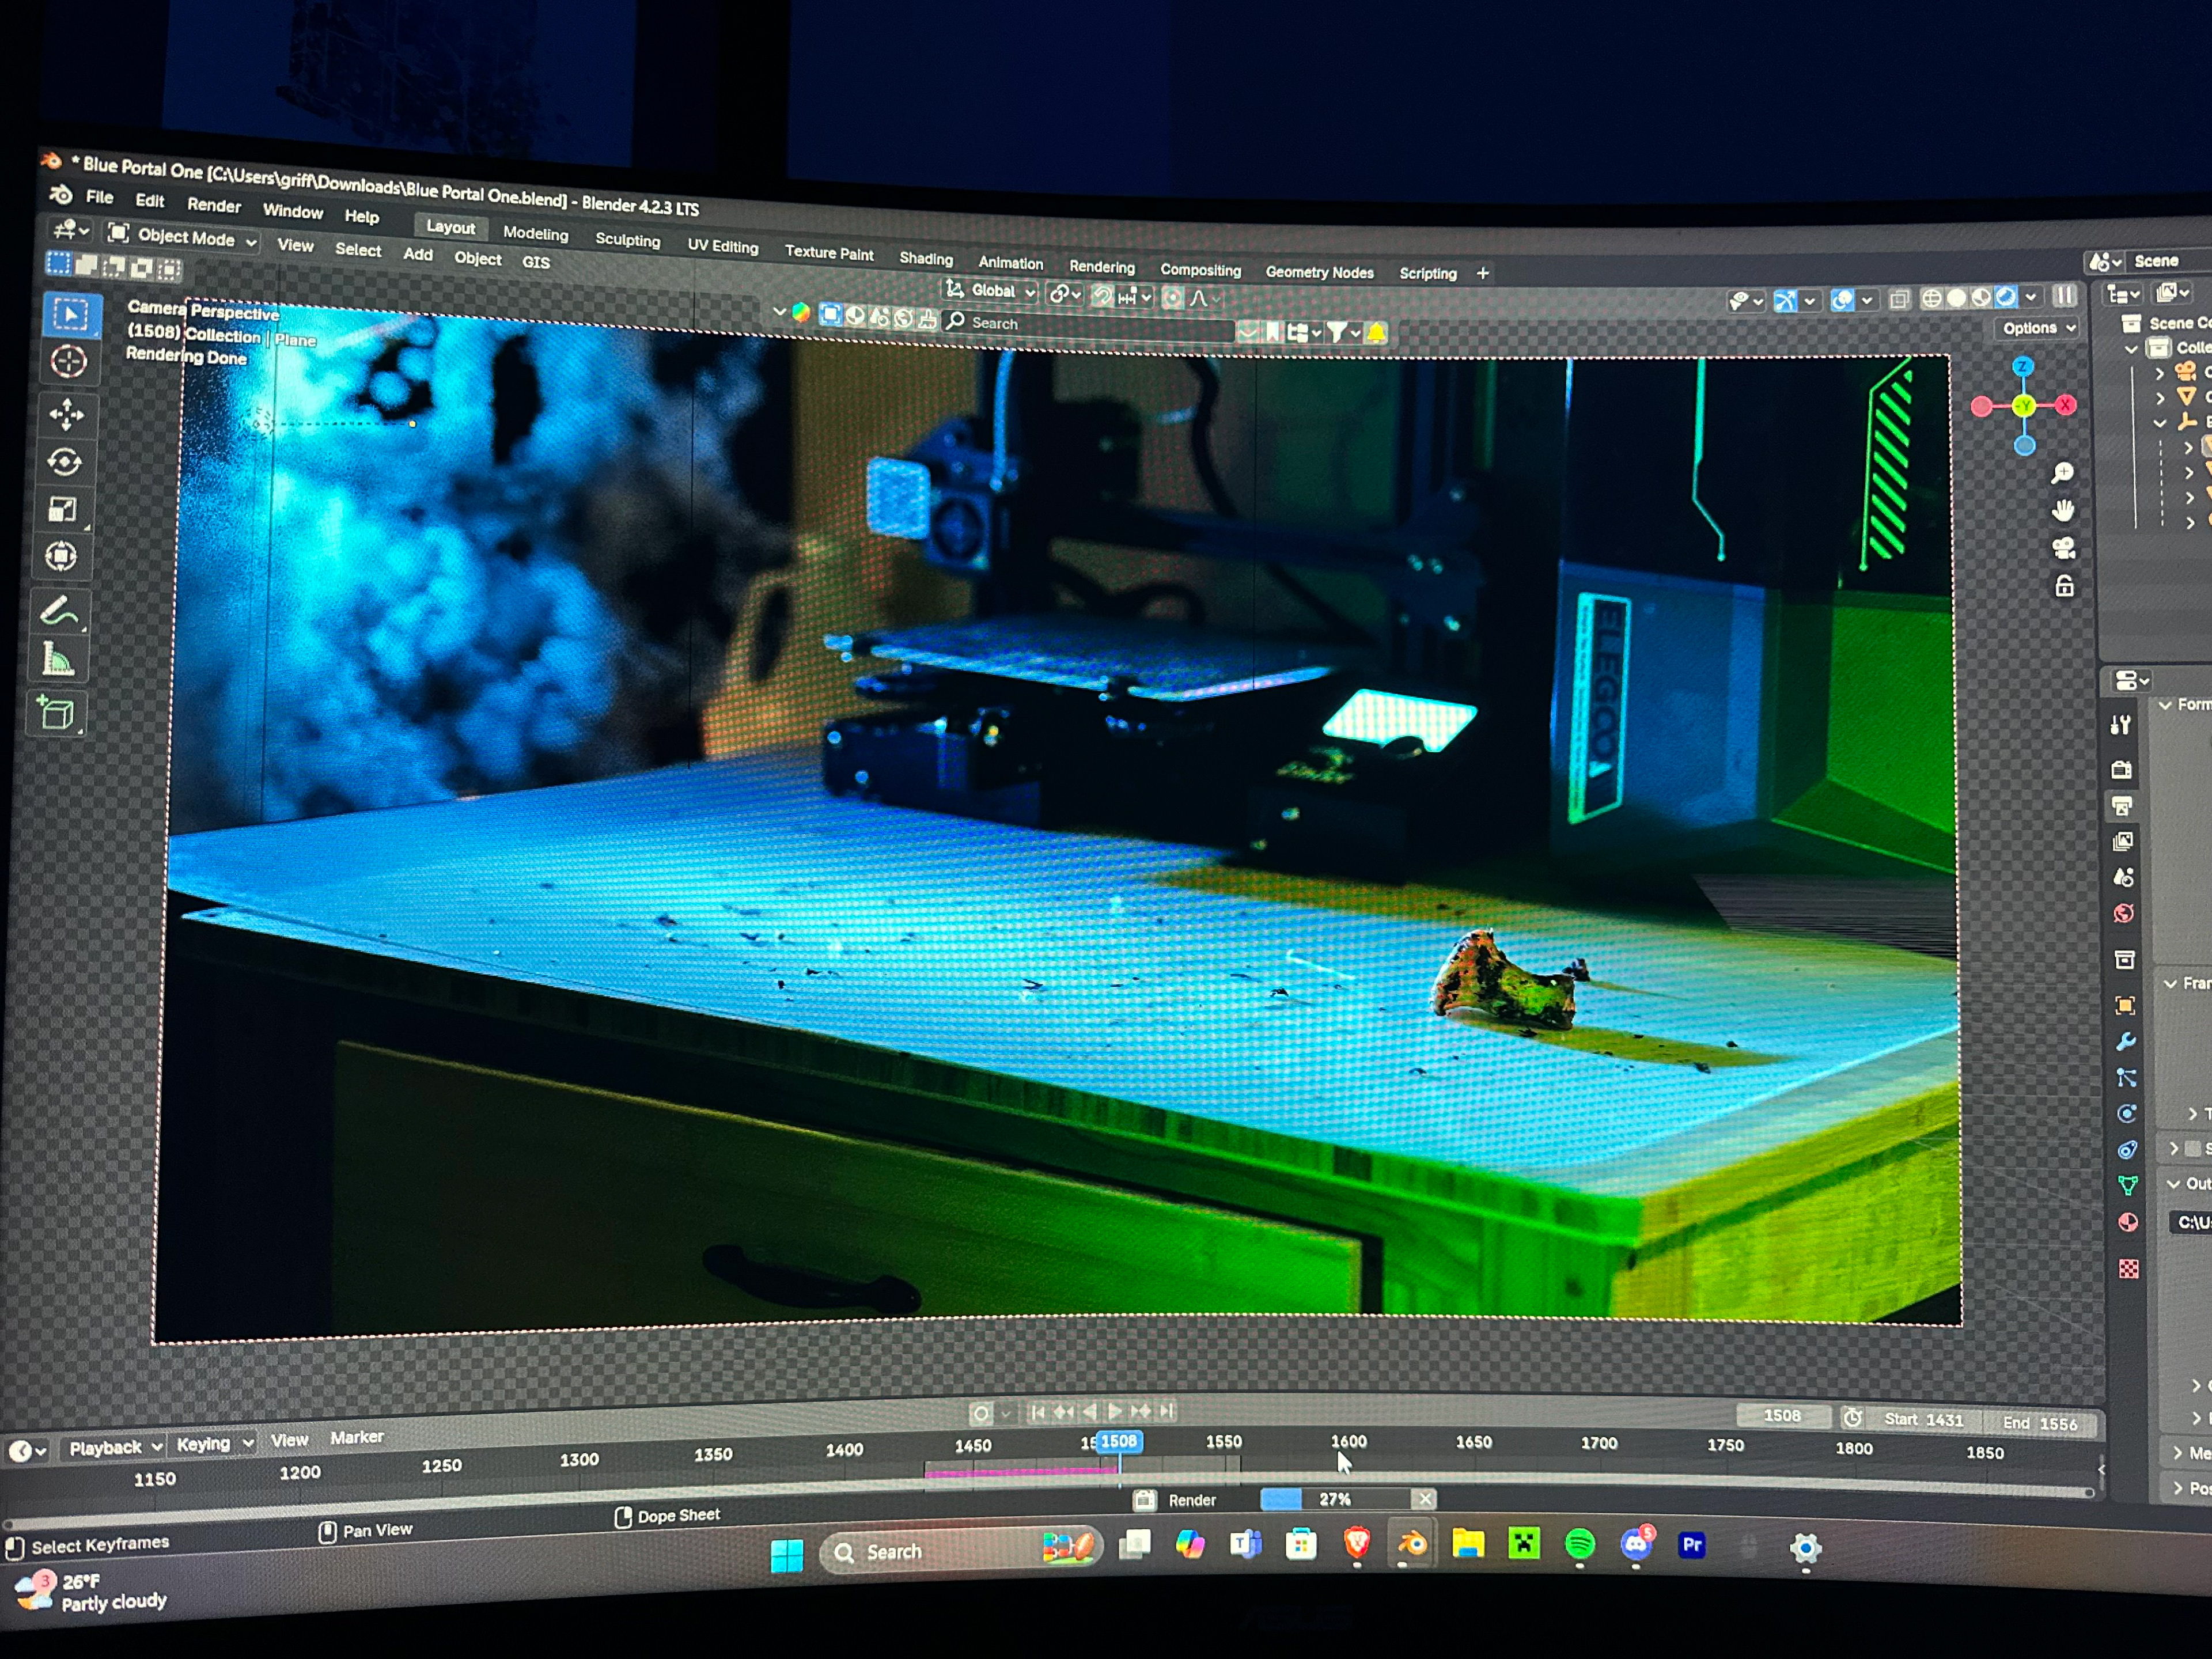Activate the Add Cube tool

(x=57, y=714)
